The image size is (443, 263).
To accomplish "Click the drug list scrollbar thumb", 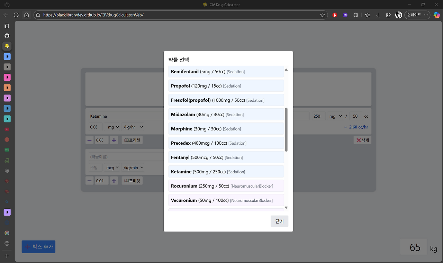I will [x=286, y=129].
